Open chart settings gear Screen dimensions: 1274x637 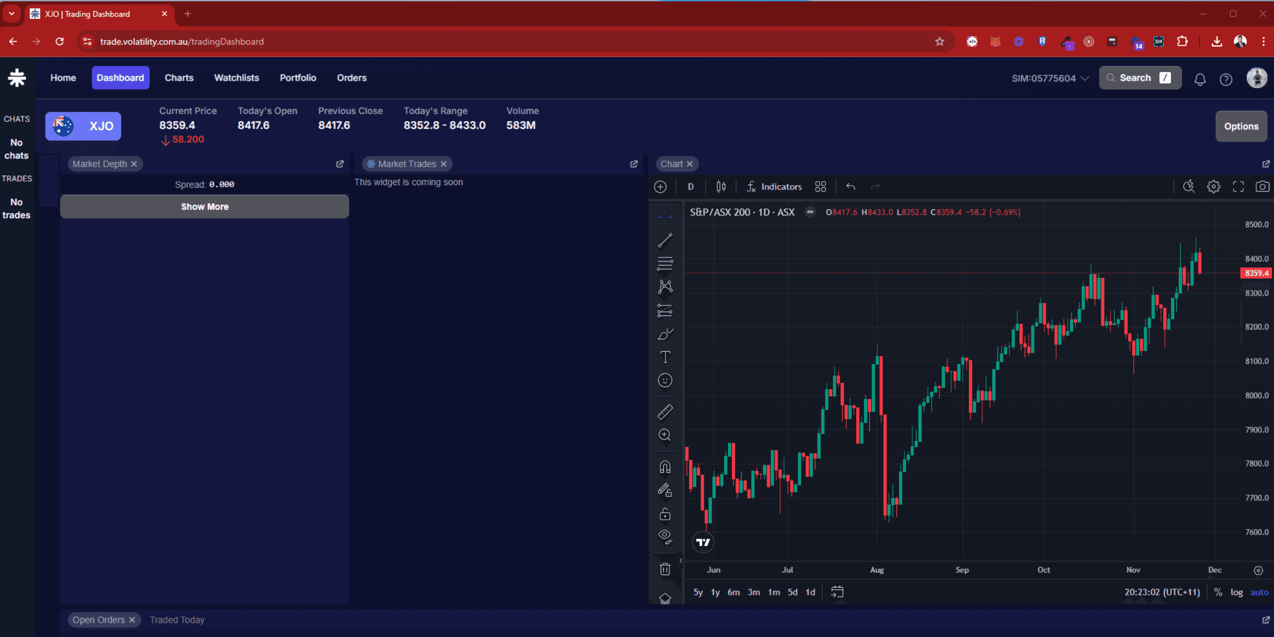(x=1213, y=186)
